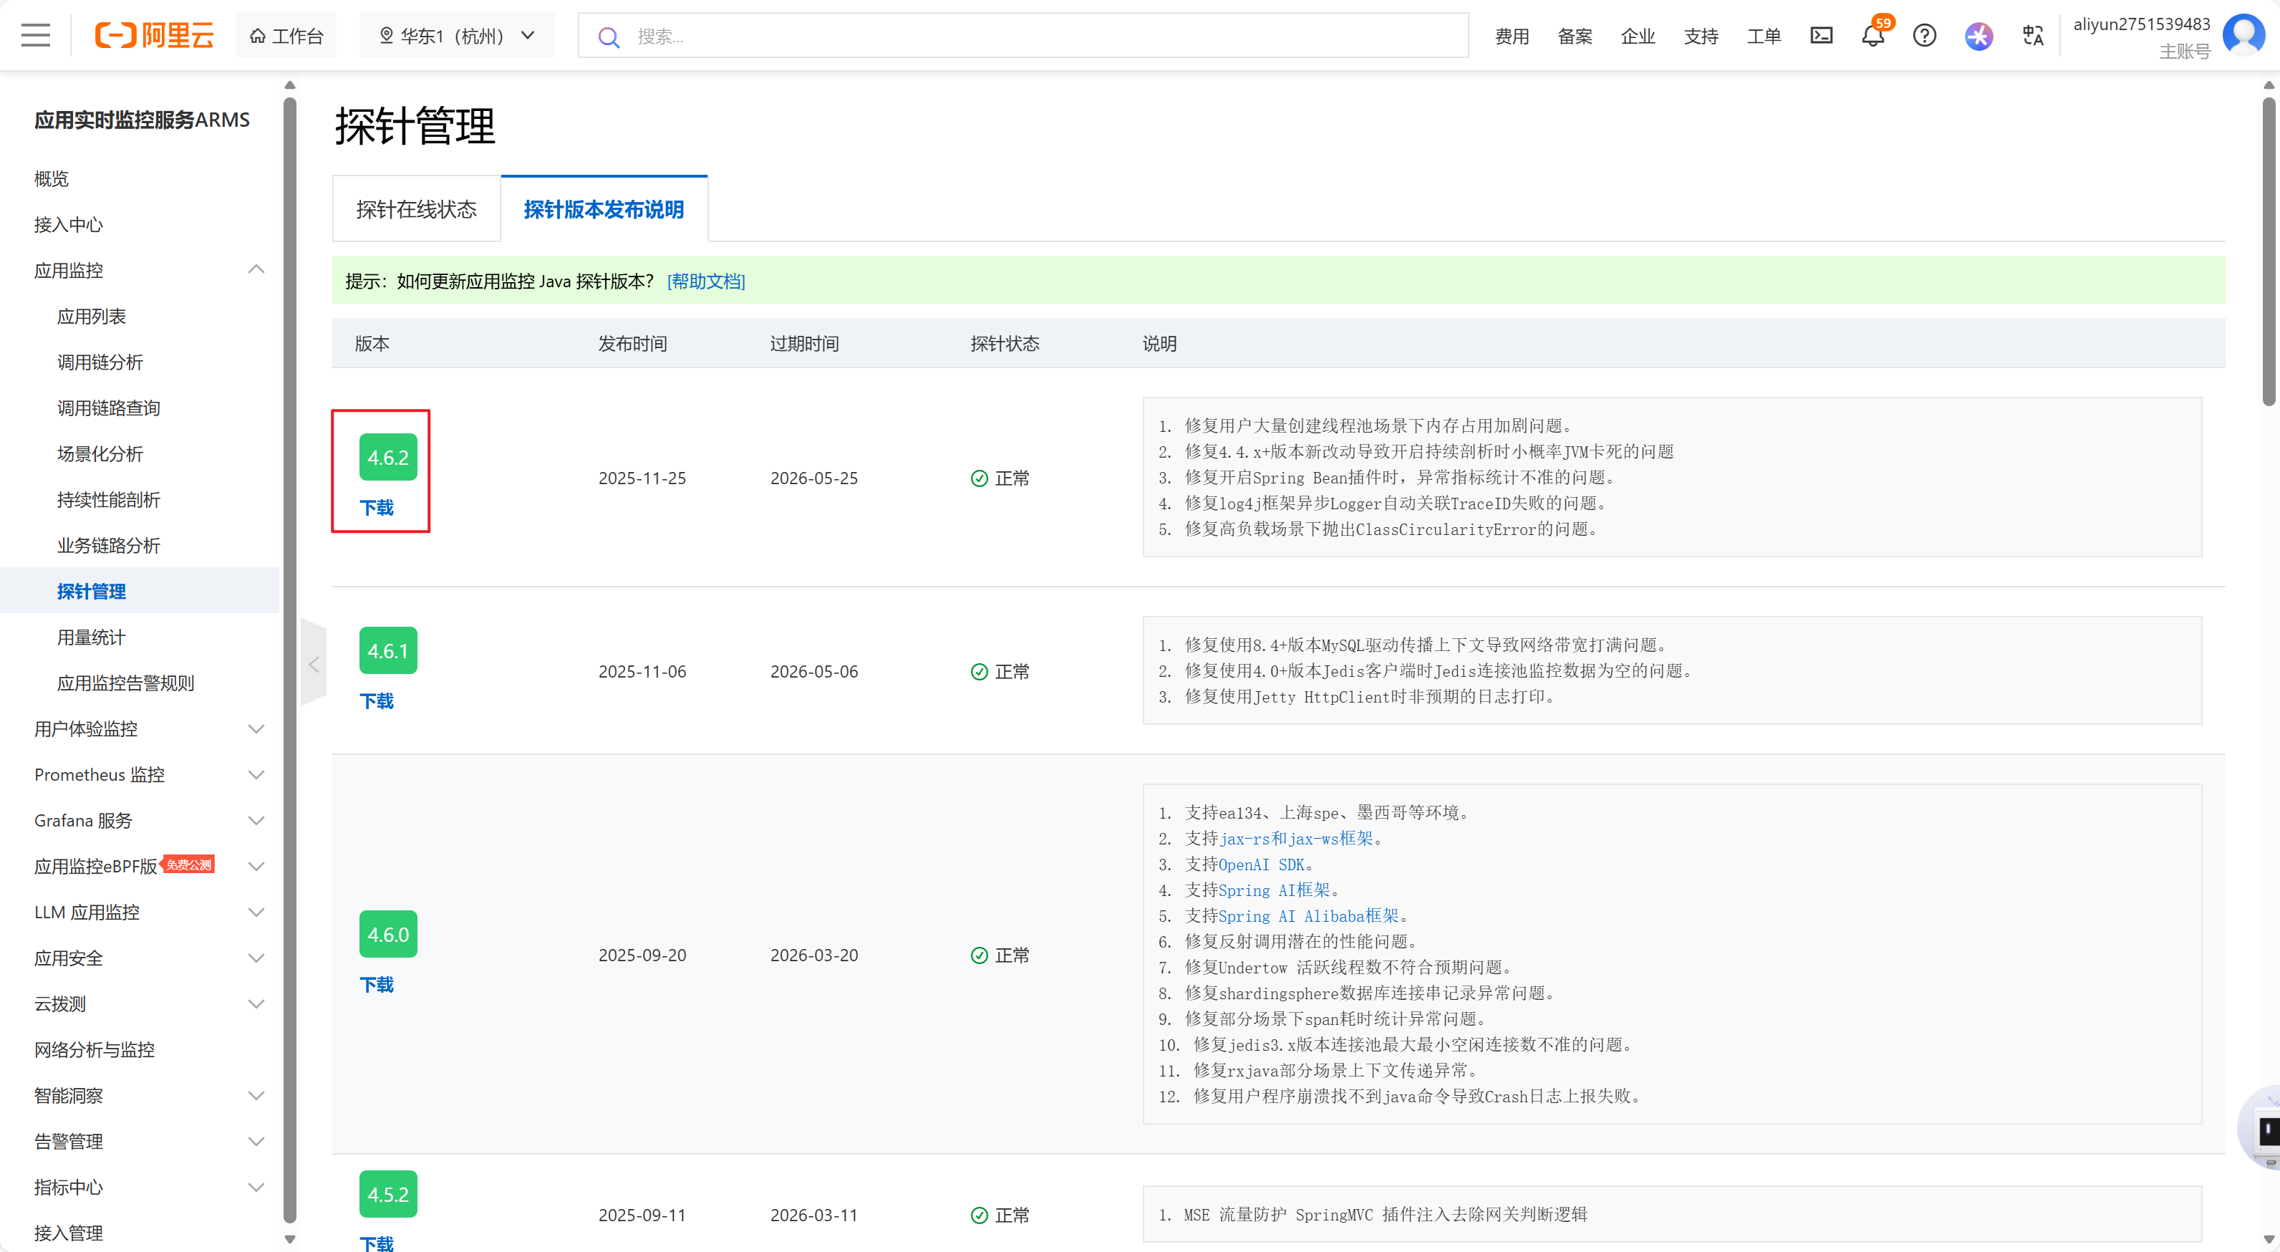Open region dropdown 华东1（杭州）
This screenshot has height=1252, width=2280.
[x=457, y=35]
